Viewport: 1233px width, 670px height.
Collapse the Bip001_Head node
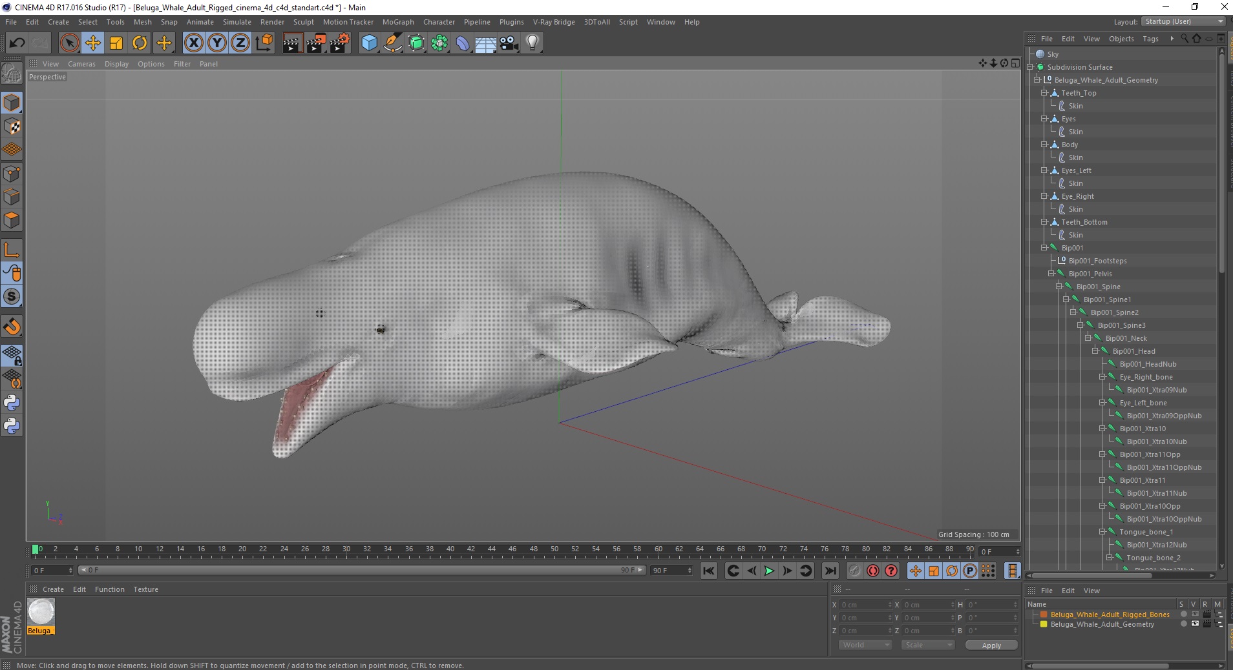(x=1095, y=351)
